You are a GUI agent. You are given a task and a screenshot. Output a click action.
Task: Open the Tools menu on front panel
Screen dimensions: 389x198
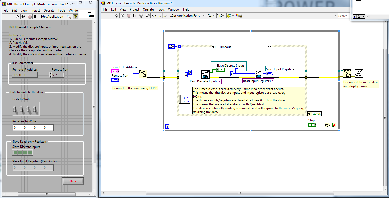click(62, 11)
